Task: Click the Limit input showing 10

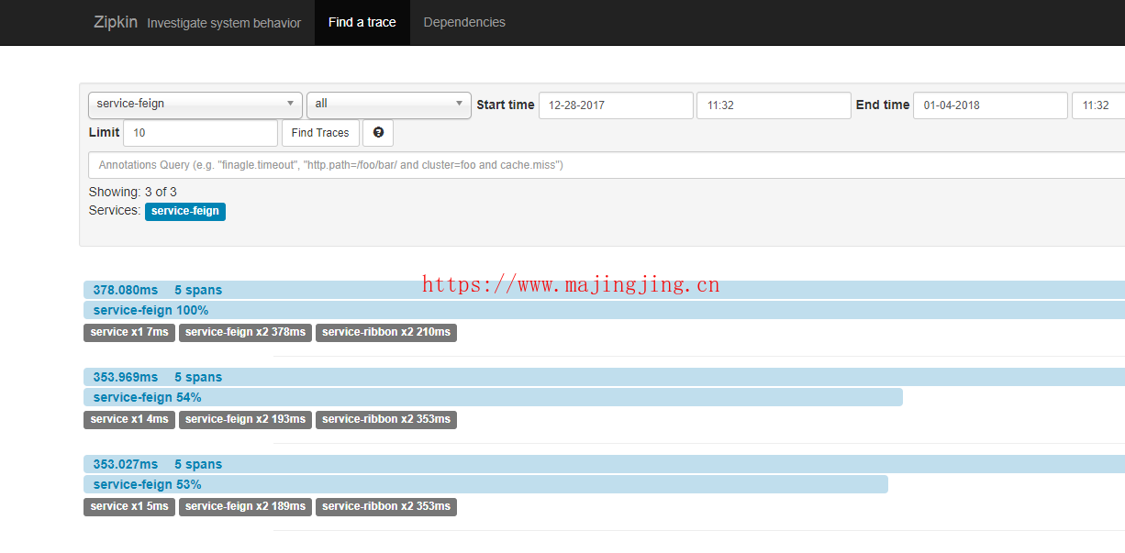Action: coord(200,133)
